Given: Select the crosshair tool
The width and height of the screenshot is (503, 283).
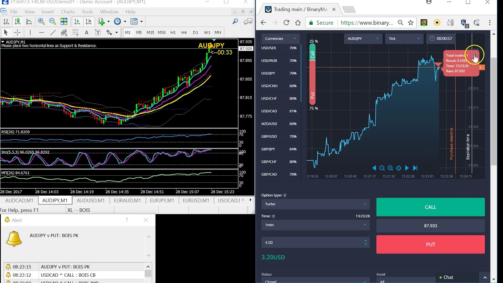Looking at the screenshot, I should 17,33.
